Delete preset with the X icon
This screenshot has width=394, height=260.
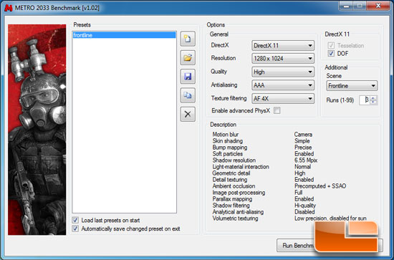click(188, 114)
